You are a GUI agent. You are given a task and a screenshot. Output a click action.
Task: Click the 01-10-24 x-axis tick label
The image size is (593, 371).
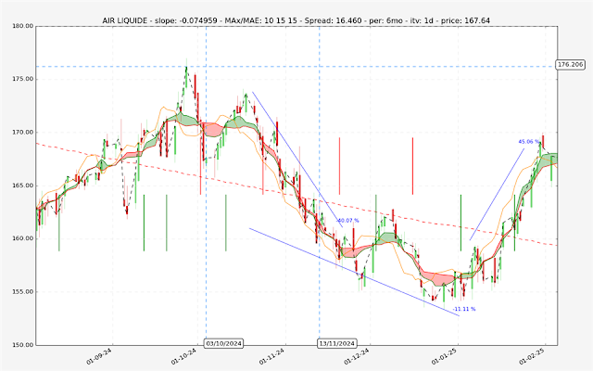point(183,354)
